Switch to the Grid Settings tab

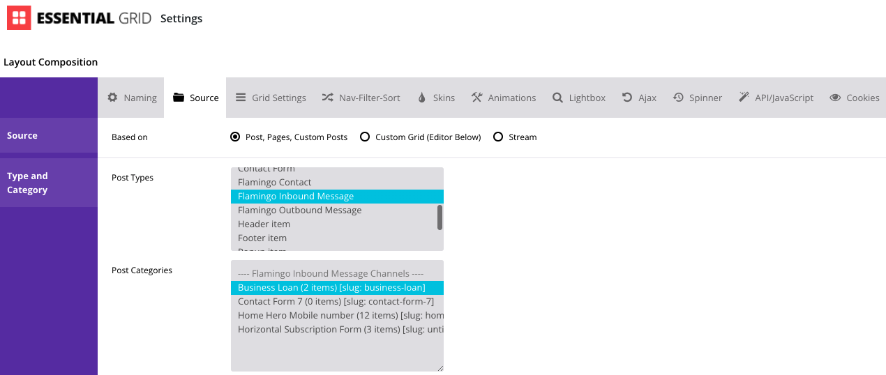point(271,98)
